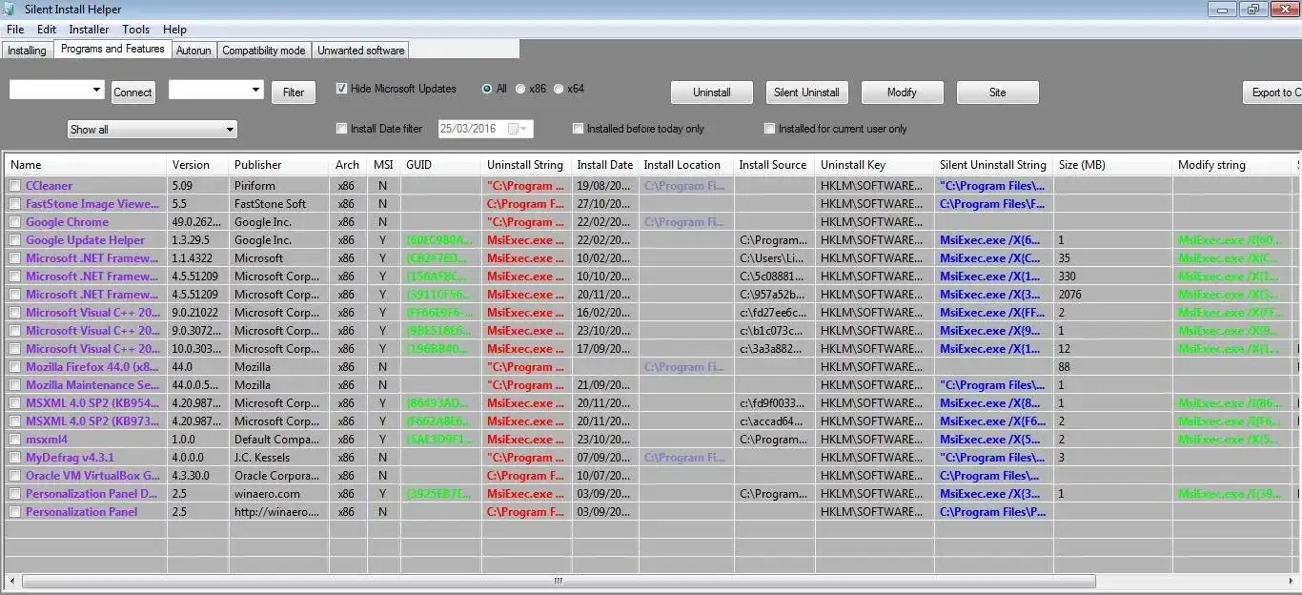This screenshot has width=1302, height=595.
Task: Sort by the Name column header
Action: click(x=86, y=165)
